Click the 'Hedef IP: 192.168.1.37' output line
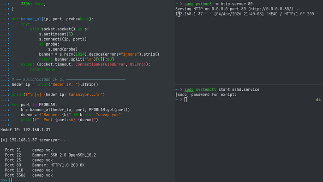The image size is (323, 182). tap(25, 130)
